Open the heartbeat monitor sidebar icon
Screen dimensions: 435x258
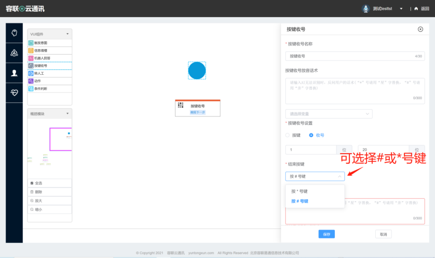(14, 93)
